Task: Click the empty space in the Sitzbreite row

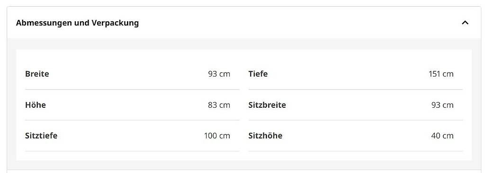Action: coord(359,105)
